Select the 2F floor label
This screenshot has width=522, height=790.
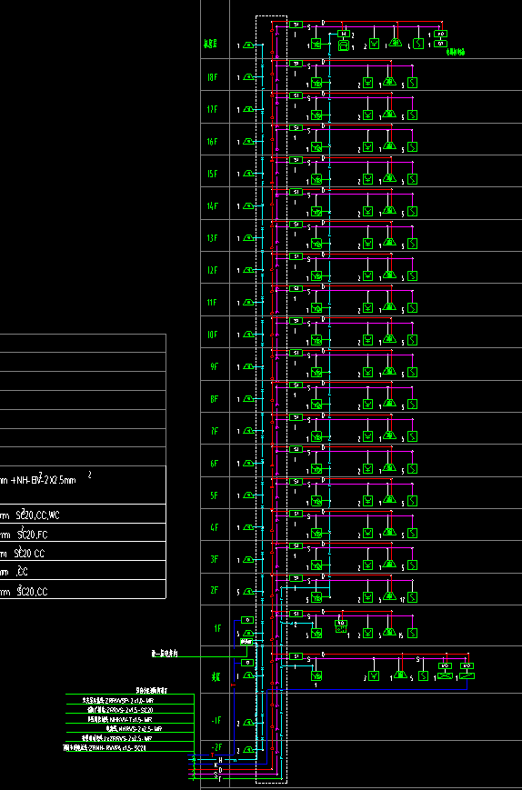point(214,591)
